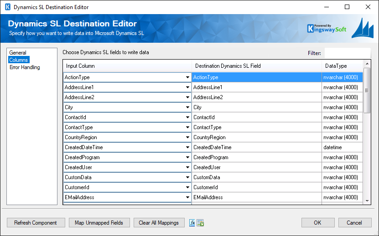Image resolution: width=379 pixels, height=236 pixels.
Task: Click the KingswaySoft title bar app icon
Action: (x=8, y=7)
